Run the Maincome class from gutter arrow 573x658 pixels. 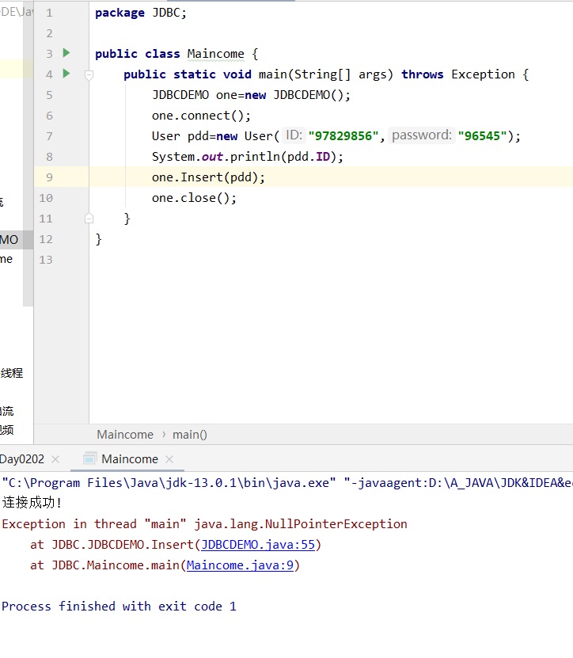[66, 53]
